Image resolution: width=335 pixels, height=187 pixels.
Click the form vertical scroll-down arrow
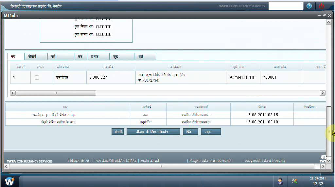[328, 161]
